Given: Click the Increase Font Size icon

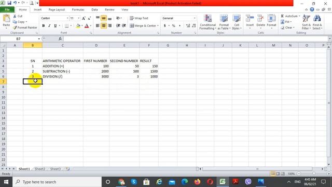Looking at the screenshot, I should (x=84, y=19).
